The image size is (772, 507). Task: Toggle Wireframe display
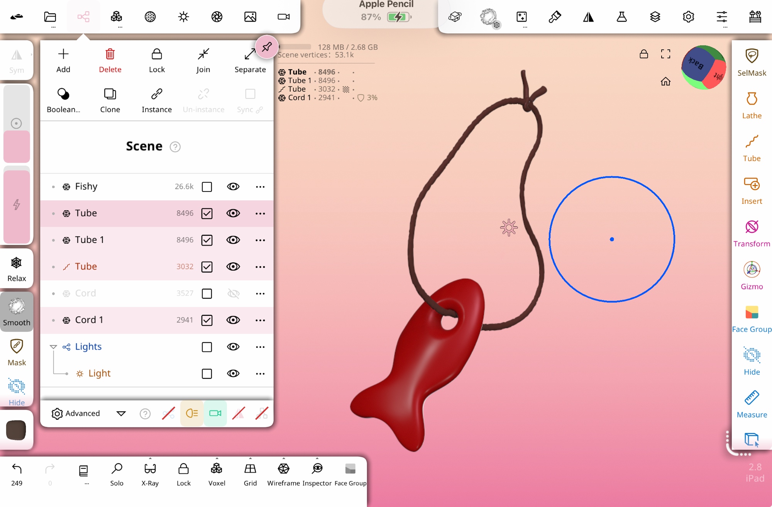283,474
